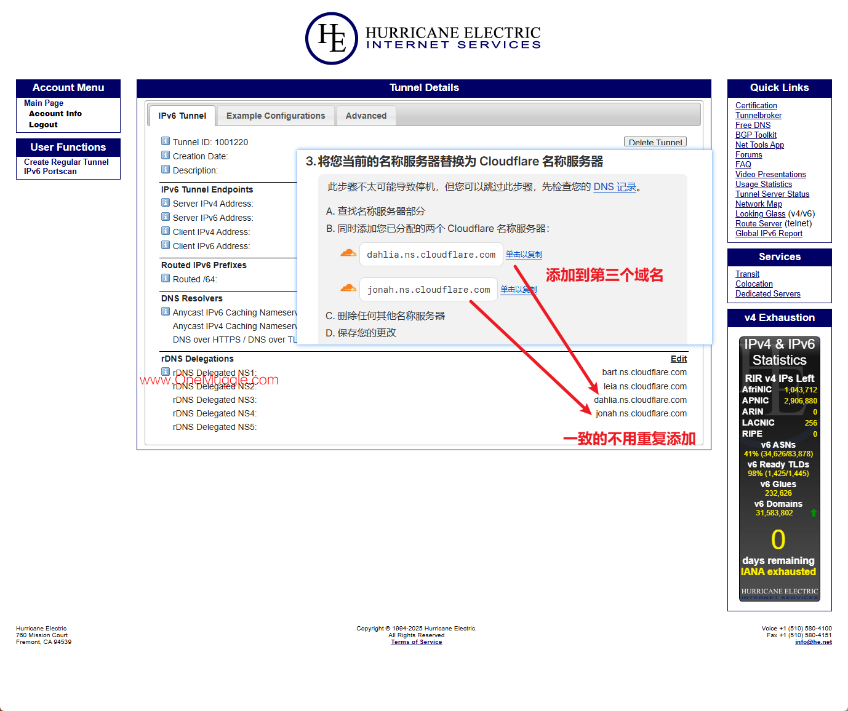The image size is (848, 711).
Task: Copy the jonah.ns.cloudflare.com nameserver link
Action: pos(519,289)
